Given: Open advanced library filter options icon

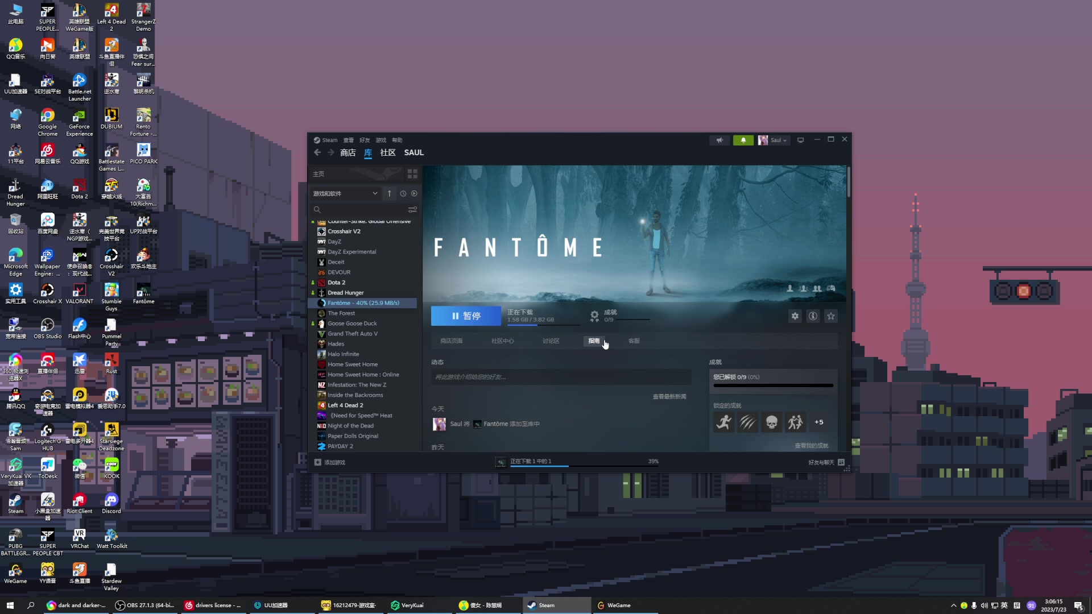Looking at the screenshot, I should tap(412, 209).
